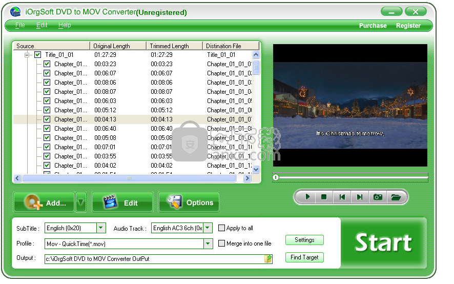Image resolution: width=454 pixels, height=284 pixels.
Task: Enable the Apply to all checkbox
Action: [x=221, y=228]
